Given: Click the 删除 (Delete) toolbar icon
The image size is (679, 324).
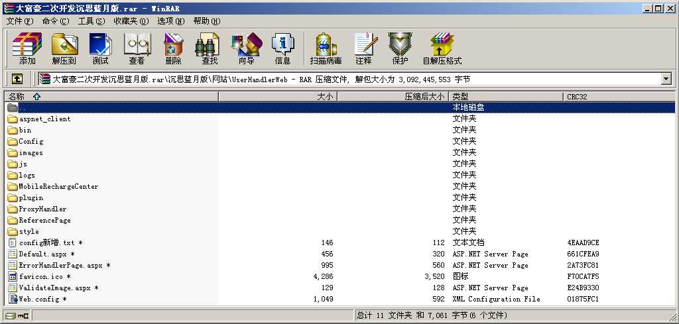Looking at the screenshot, I should coord(173,48).
